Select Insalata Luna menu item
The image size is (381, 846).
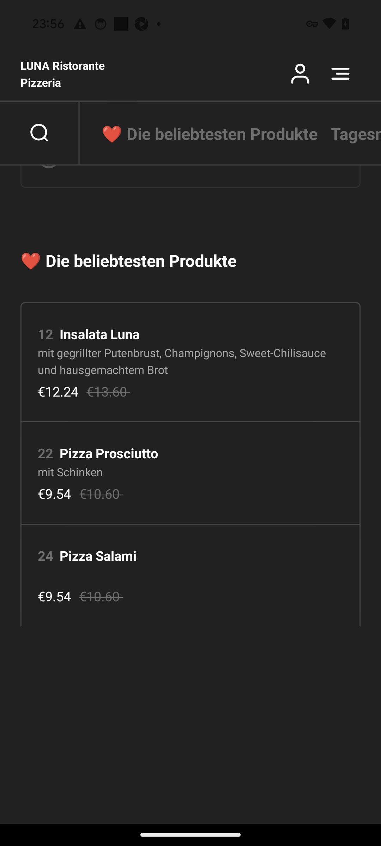[x=190, y=362]
